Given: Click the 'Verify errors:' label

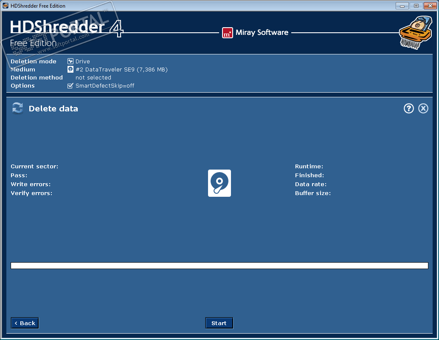Looking at the screenshot, I should (x=32, y=193).
